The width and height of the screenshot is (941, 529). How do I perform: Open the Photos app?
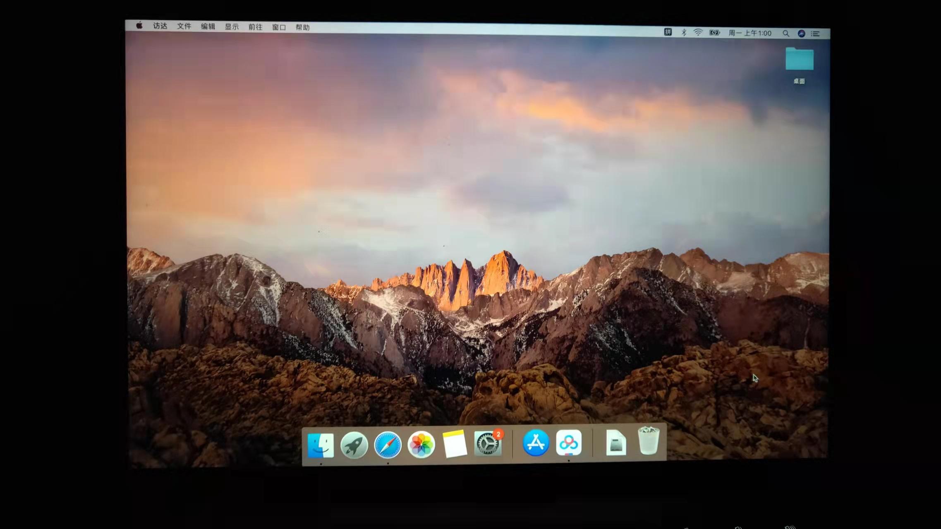click(421, 444)
